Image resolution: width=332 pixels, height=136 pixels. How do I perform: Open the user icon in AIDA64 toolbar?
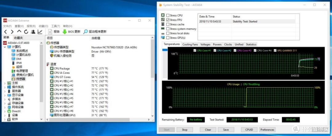pos(33,32)
